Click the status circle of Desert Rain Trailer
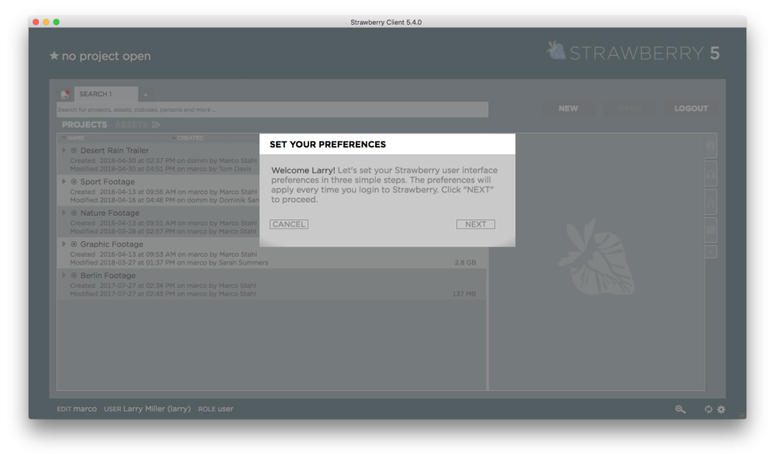The image size is (775, 460). click(x=74, y=150)
